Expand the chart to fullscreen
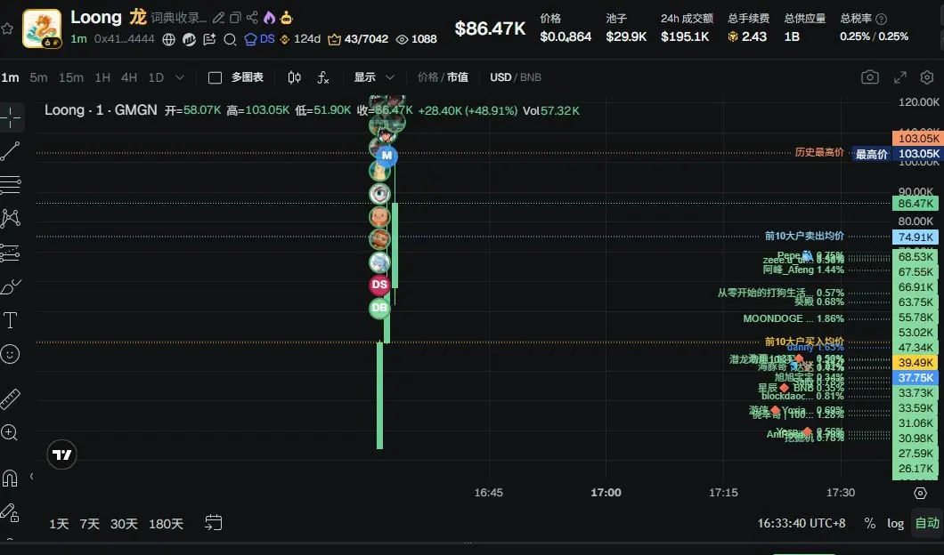The image size is (944, 555). click(900, 77)
